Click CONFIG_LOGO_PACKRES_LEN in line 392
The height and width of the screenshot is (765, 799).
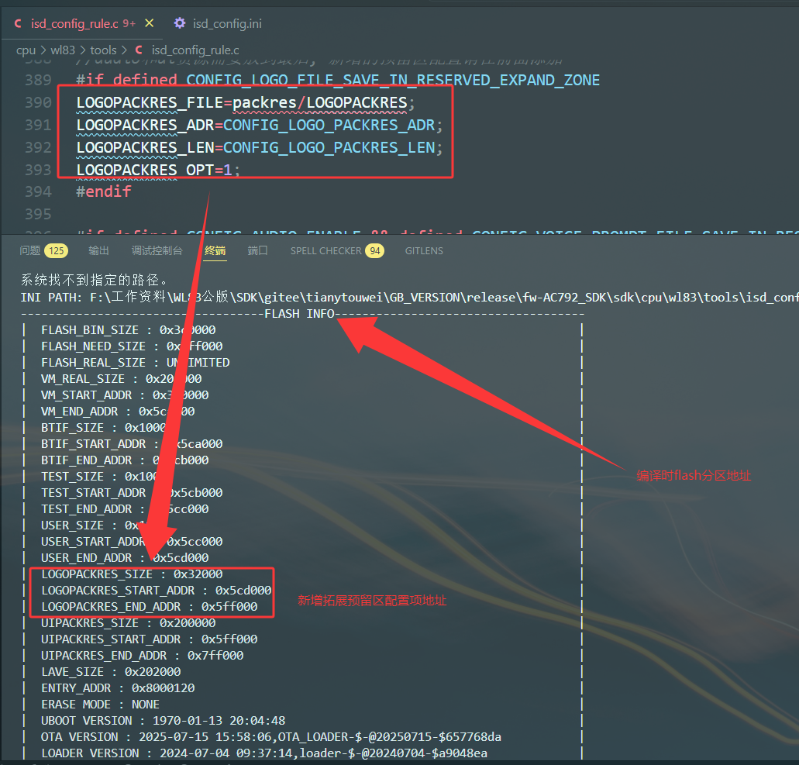[x=329, y=148]
